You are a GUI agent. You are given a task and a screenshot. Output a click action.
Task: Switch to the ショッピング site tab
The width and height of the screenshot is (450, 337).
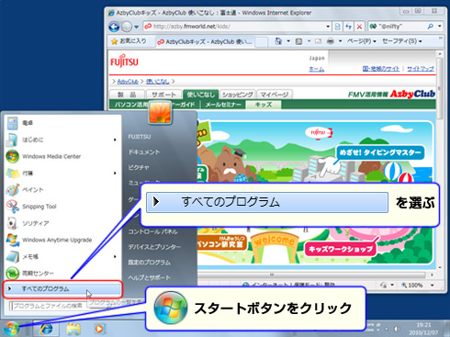[x=238, y=95]
